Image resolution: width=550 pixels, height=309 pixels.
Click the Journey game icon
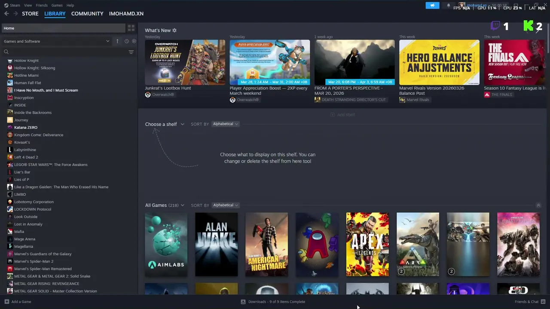click(x=10, y=120)
